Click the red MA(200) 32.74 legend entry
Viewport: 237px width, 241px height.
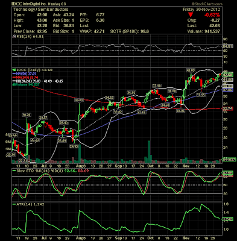[x=26, y=78]
